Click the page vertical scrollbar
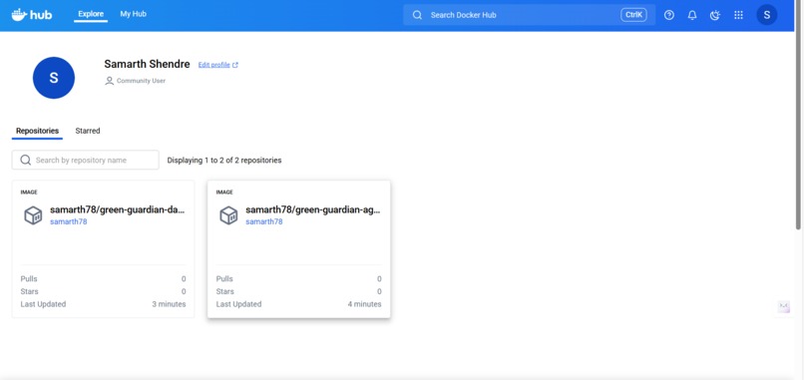Image resolution: width=804 pixels, height=380 pixels. pos(798,116)
